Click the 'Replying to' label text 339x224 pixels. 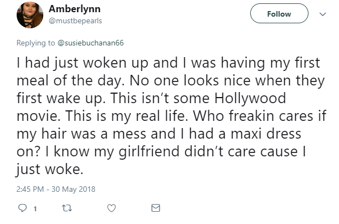click(x=36, y=43)
